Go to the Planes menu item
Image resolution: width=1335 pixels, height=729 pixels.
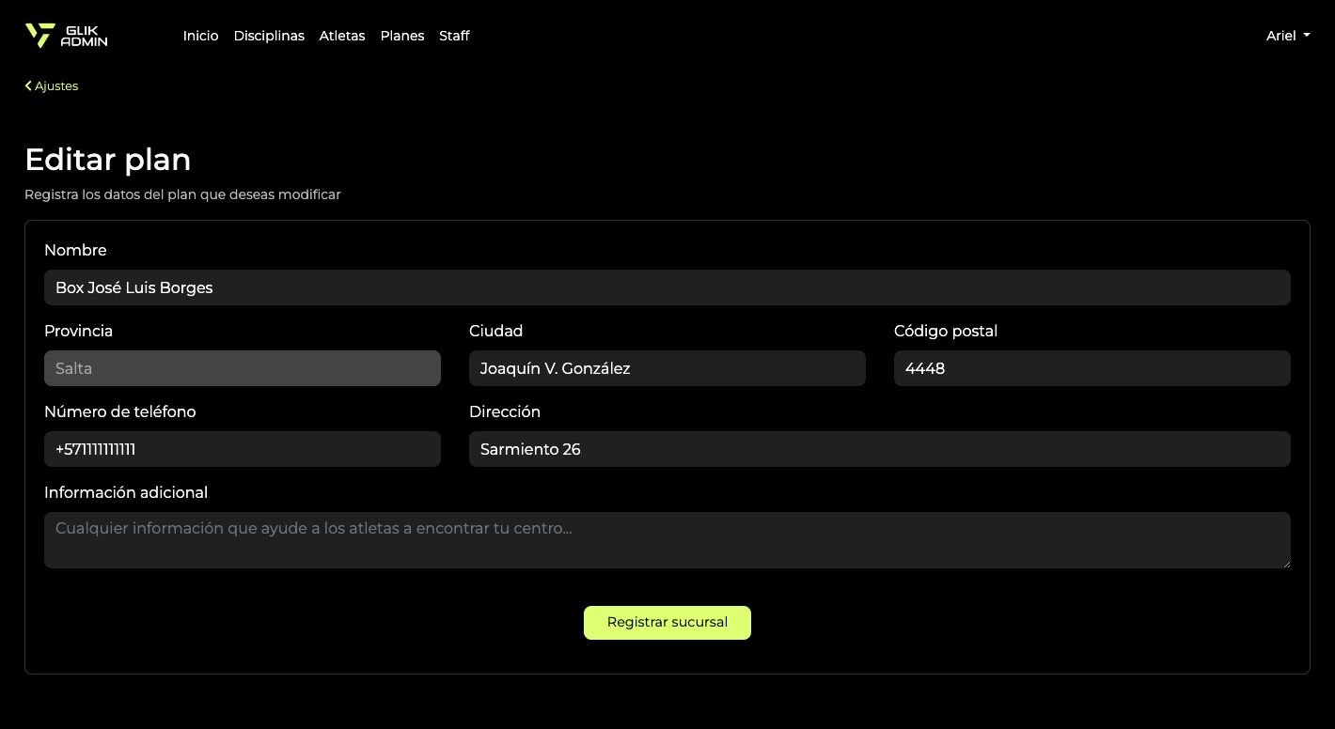pos(402,36)
